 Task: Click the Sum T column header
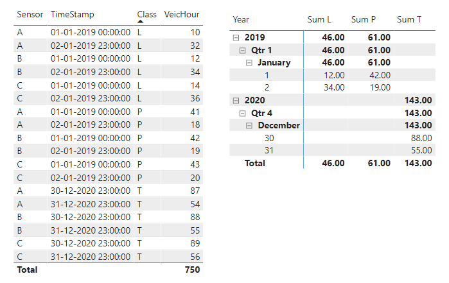[x=409, y=19]
